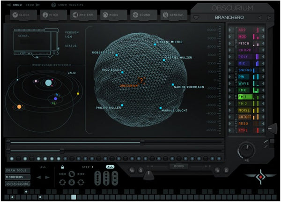Select the Draw Tools button
The height and width of the screenshot is (202, 281).
(x=17, y=171)
